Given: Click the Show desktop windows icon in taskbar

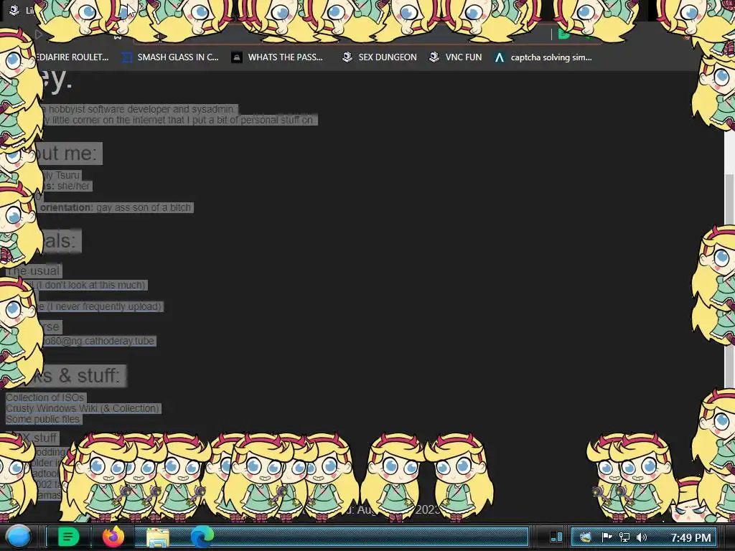Looking at the screenshot, I should click(x=556, y=537).
